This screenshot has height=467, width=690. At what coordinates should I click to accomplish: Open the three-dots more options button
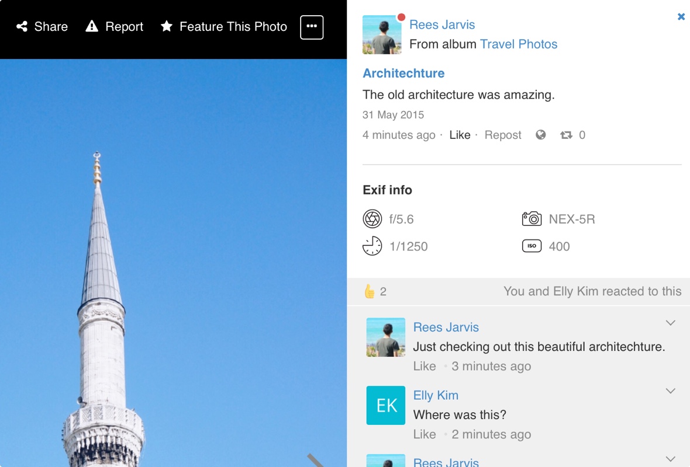click(312, 27)
